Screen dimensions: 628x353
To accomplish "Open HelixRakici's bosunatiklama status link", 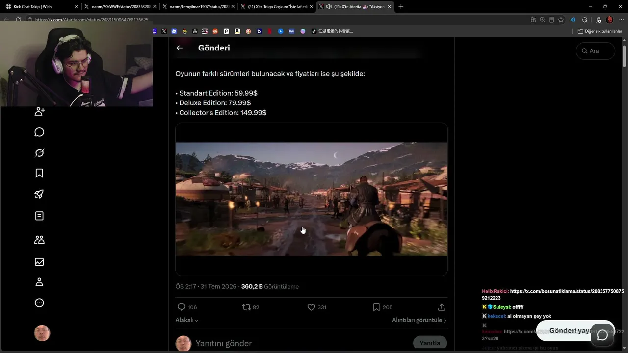I will click(553, 294).
